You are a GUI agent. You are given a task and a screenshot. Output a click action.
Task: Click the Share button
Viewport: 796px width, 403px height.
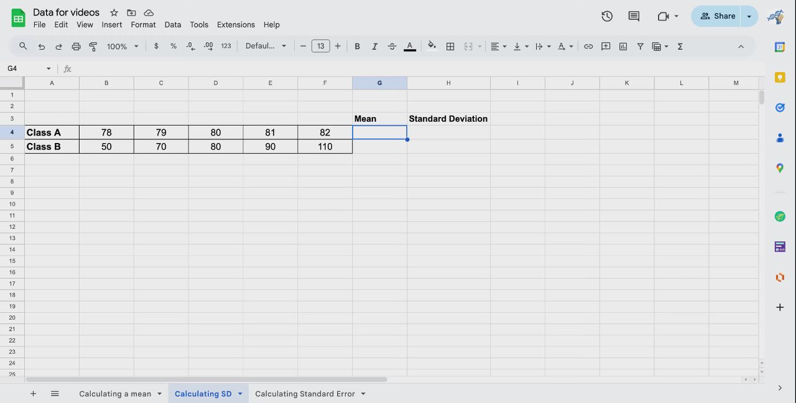pyautogui.click(x=716, y=16)
